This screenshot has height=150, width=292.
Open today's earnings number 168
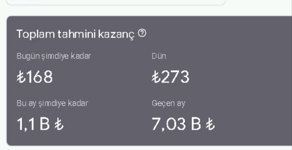click(x=40, y=77)
